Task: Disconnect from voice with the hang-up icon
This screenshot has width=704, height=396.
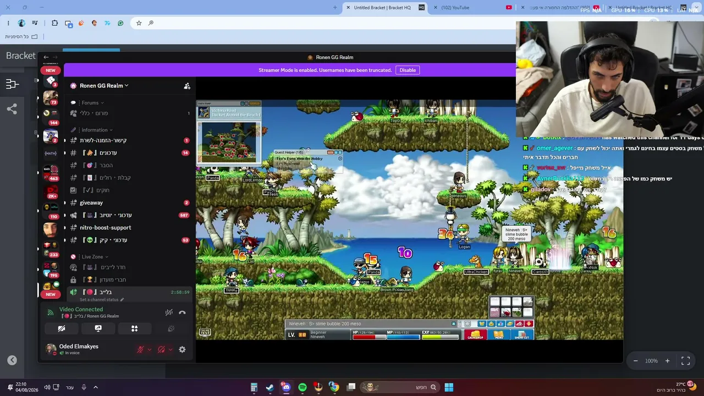Action: point(182,312)
